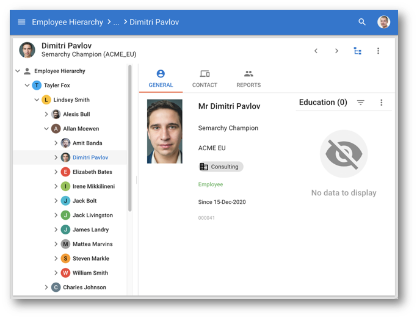Collapse the Lindsey Smith node
The image size is (417, 318).
click(x=37, y=99)
